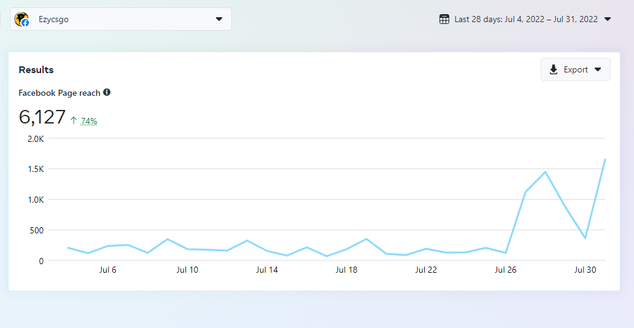Image resolution: width=634 pixels, height=328 pixels.
Task: Click the 74% change link
Action: [x=89, y=121]
